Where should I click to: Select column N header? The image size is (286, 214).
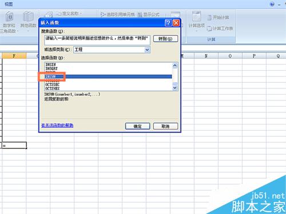tap(206, 56)
